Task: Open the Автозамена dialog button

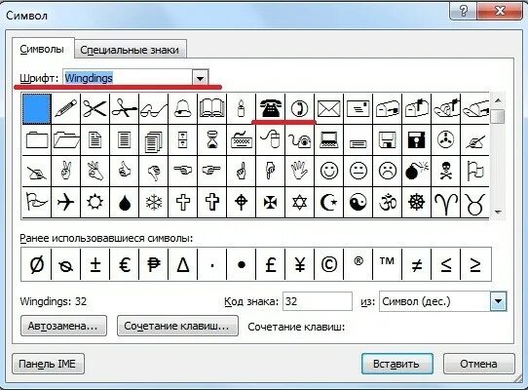Action: point(63,326)
